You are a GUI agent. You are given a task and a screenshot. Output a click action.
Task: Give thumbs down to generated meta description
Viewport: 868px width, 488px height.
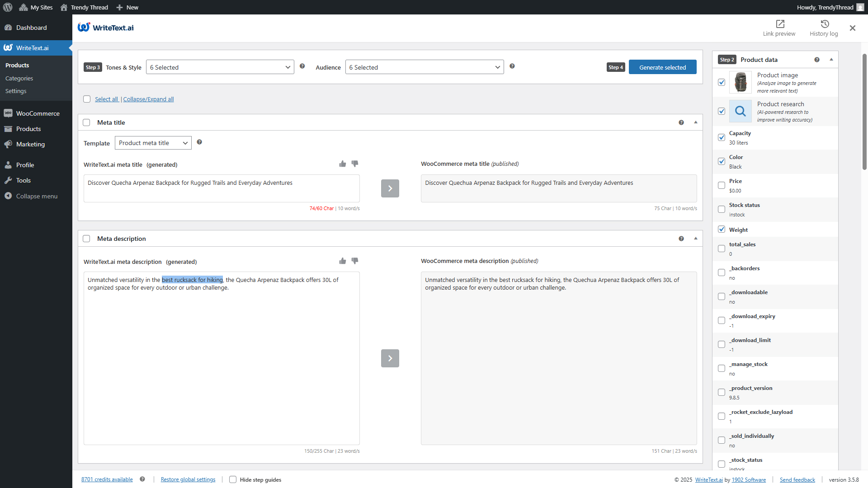(354, 261)
